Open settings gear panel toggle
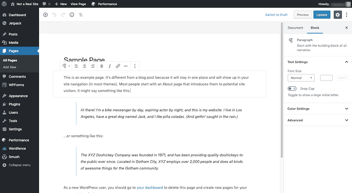Image resolution: width=352 pixels, height=193 pixels. coord(337,15)
